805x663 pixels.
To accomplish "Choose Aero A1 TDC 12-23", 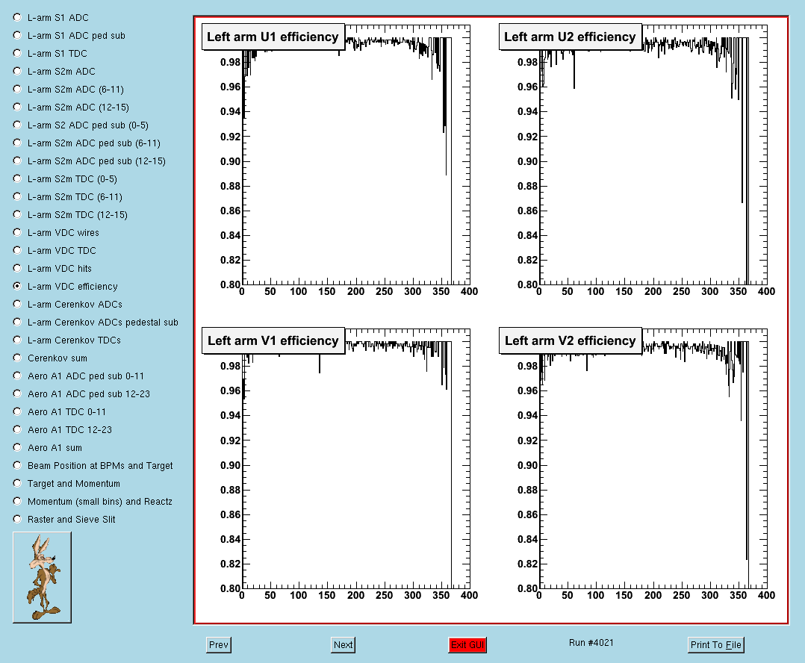I will (x=17, y=429).
